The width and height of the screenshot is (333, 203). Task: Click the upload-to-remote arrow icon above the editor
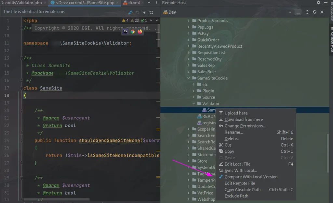tap(144, 12)
